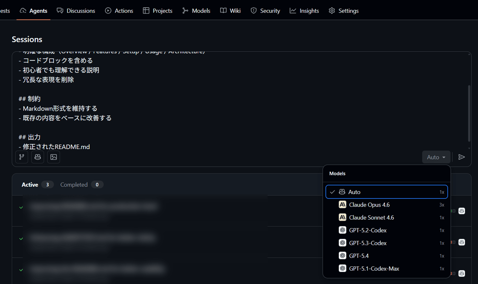
Task: Click the prompt scrollbar in the Sessions box
Action: (469, 114)
